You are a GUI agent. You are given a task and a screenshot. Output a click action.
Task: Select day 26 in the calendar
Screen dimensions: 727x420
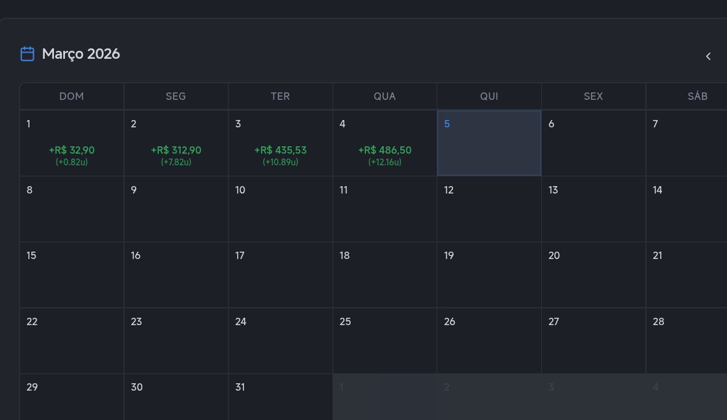[x=489, y=341]
